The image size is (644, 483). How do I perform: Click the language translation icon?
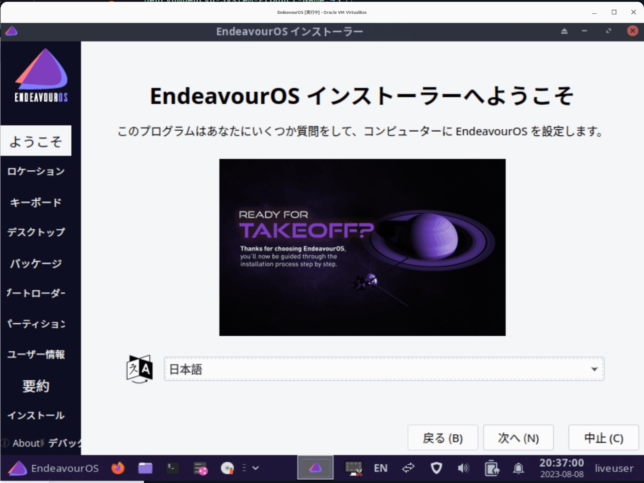click(139, 369)
